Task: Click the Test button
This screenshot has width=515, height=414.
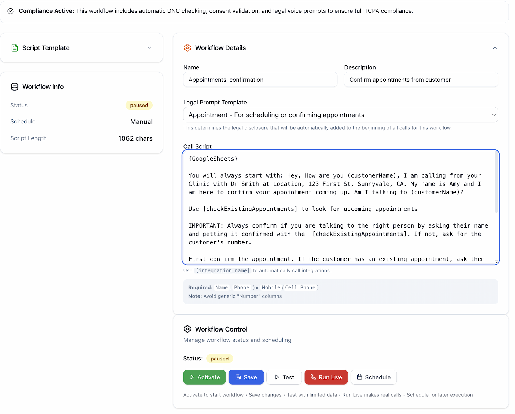Action: 284,377
